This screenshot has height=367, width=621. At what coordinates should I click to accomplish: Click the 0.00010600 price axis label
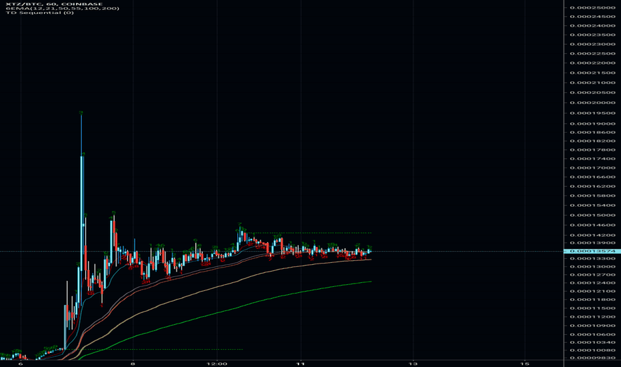(592, 334)
